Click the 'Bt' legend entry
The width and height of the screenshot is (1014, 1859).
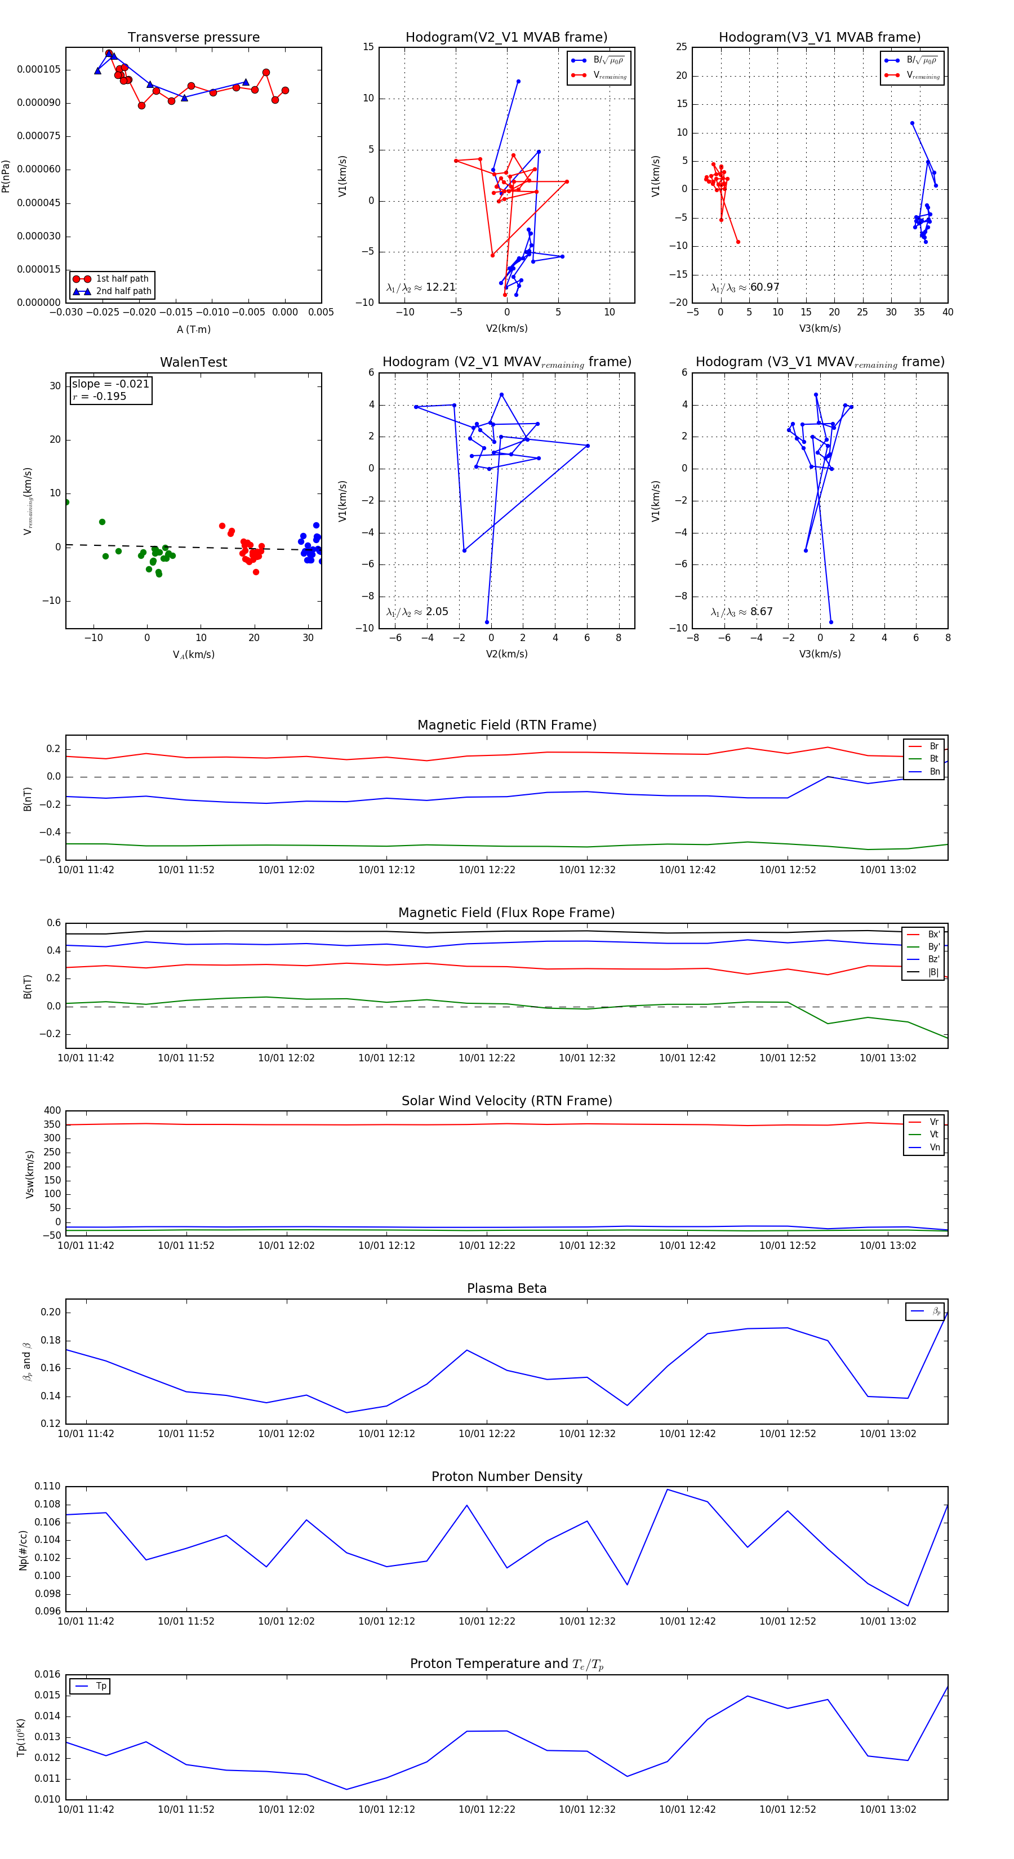(924, 759)
